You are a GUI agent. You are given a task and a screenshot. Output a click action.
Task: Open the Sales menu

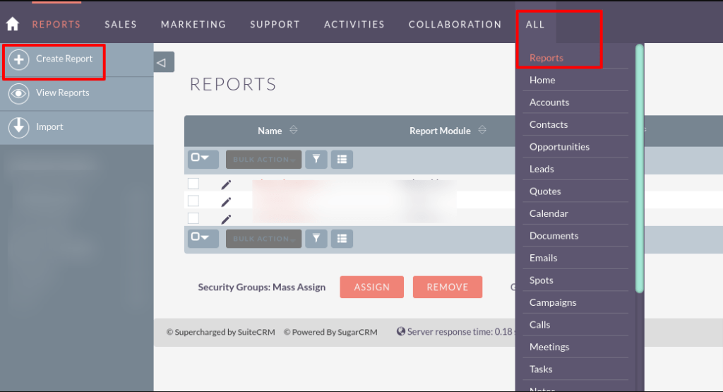pyautogui.click(x=121, y=25)
